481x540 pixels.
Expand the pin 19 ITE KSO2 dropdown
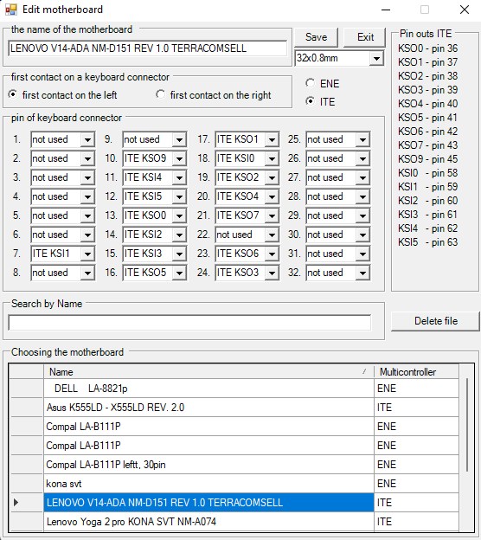pyautogui.click(x=272, y=177)
